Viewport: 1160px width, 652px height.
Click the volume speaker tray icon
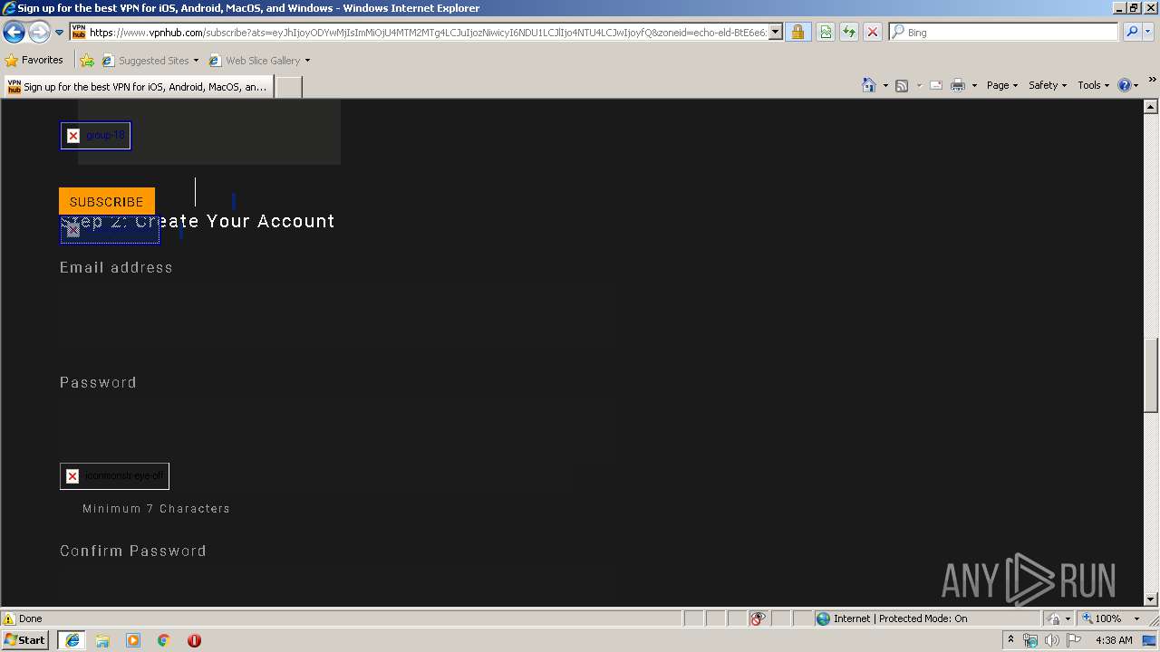click(1052, 640)
